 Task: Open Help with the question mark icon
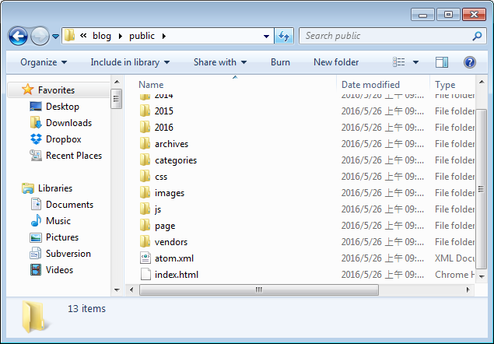pyautogui.click(x=469, y=62)
